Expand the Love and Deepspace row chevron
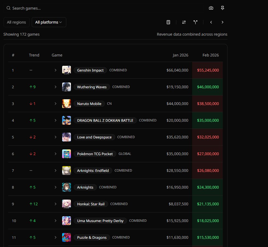 (x=55, y=137)
